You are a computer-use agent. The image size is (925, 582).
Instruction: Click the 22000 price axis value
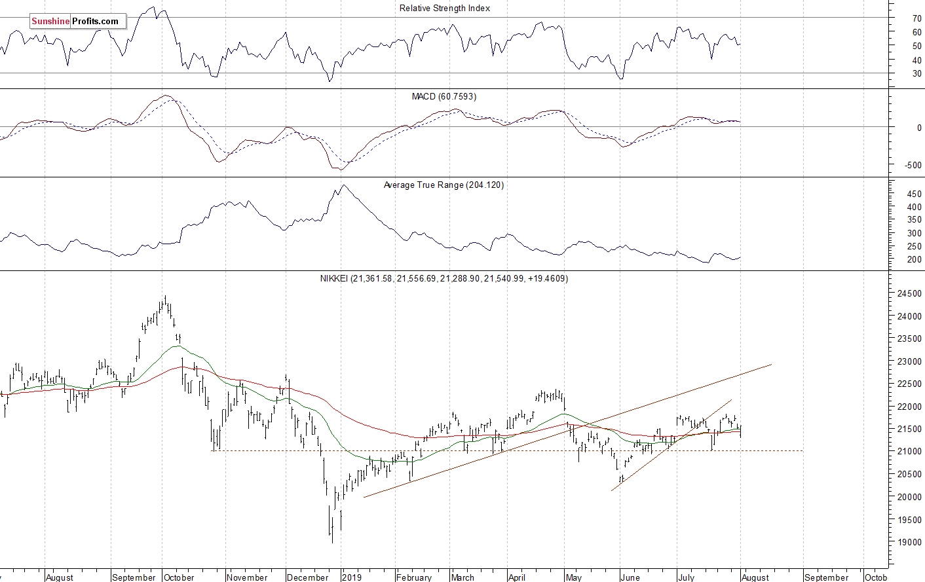[909, 407]
